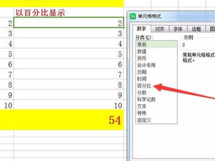Choose 百分比 category
215x161 pixels.
pyautogui.click(x=156, y=86)
